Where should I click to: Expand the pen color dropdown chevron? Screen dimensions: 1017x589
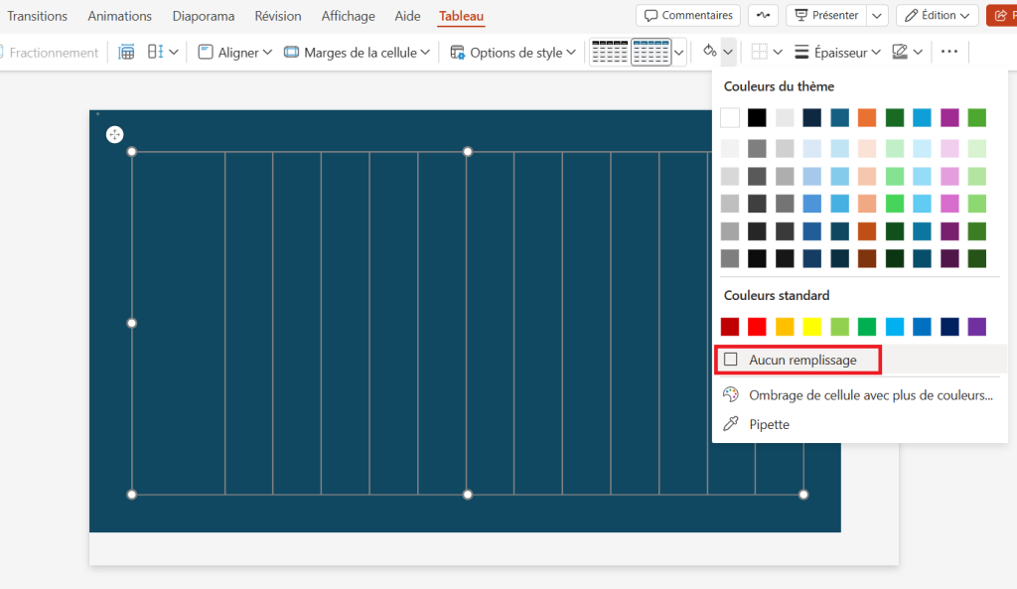[918, 52]
